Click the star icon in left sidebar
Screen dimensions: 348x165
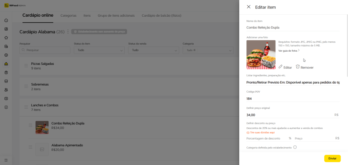tap(6, 38)
